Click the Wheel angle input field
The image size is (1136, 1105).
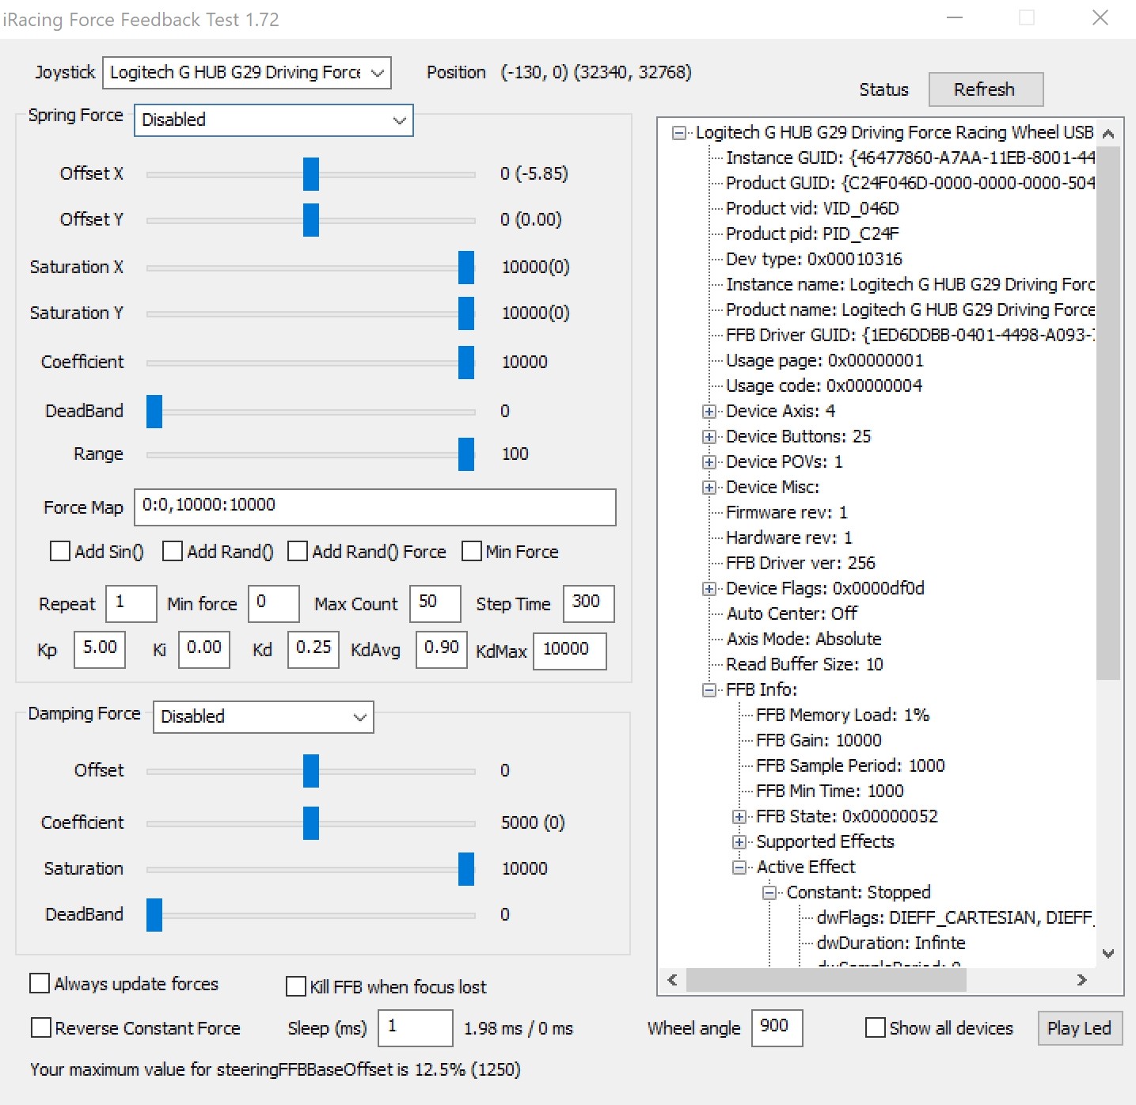777,1028
